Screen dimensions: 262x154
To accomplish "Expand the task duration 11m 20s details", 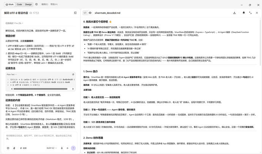I will coord(14,23).
